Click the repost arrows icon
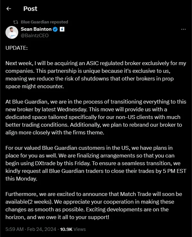This screenshot has width=192, height=237. tap(16, 22)
